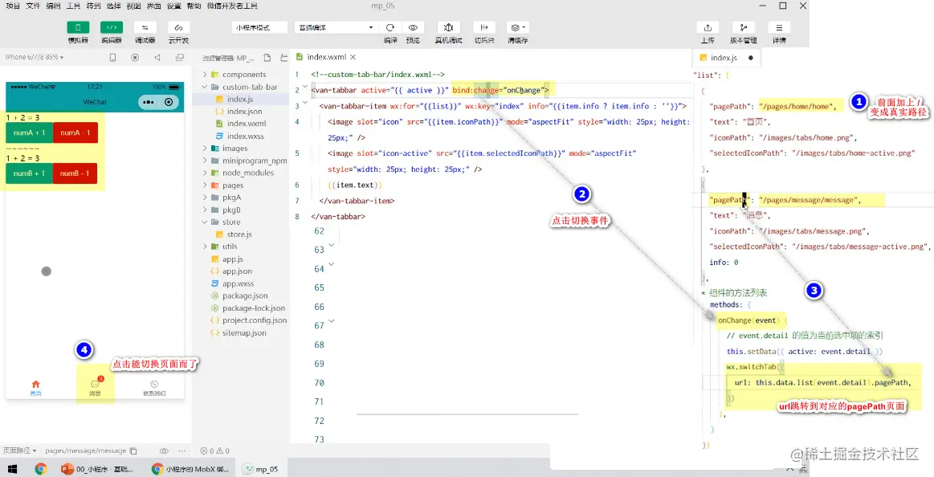The image size is (934, 477).
Task: Click the capsule close circle in simulator
Action: tap(169, 103)
